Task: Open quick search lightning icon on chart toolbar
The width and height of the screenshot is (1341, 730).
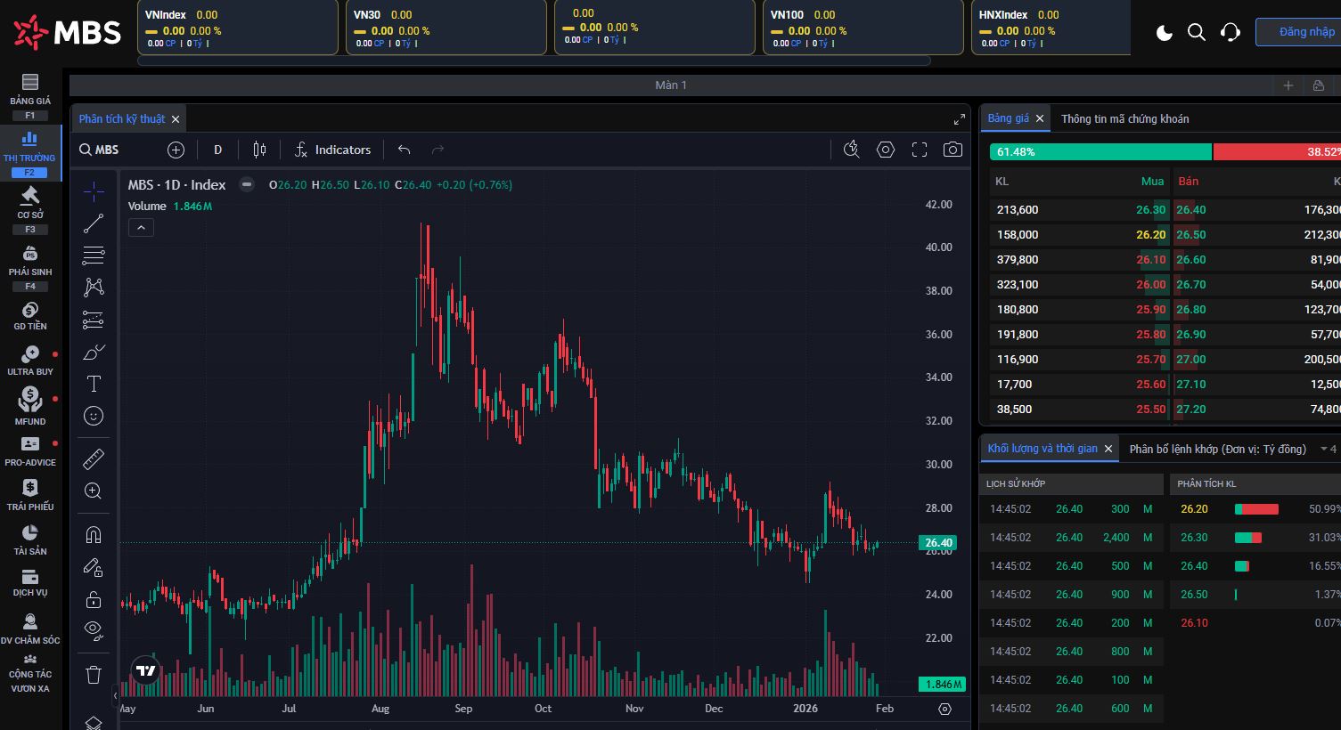Action: click(x=852, y=150)
